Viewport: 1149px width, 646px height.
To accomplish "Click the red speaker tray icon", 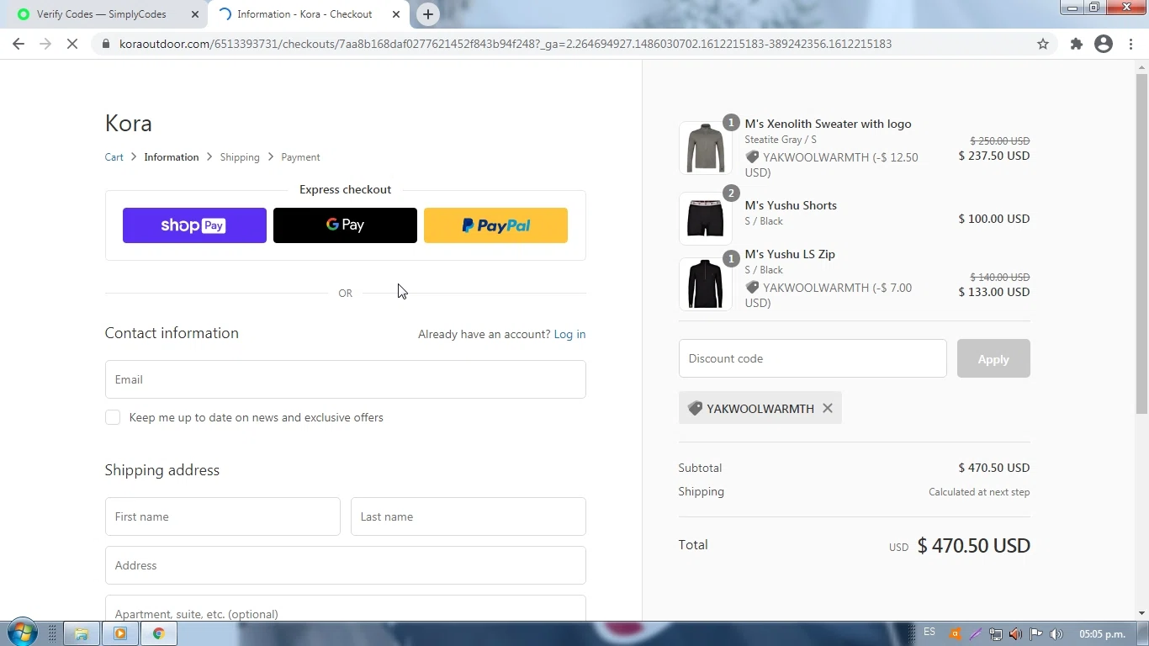I will tap(1015, 634).
